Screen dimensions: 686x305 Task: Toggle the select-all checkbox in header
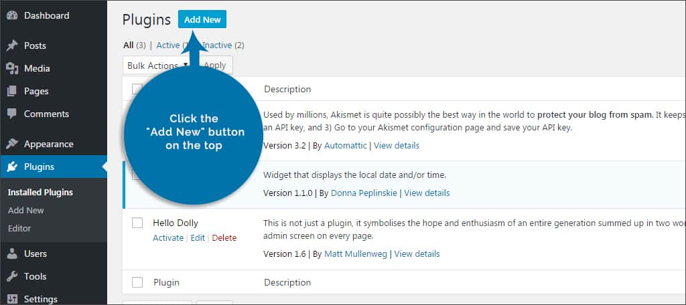pos(137,90)
